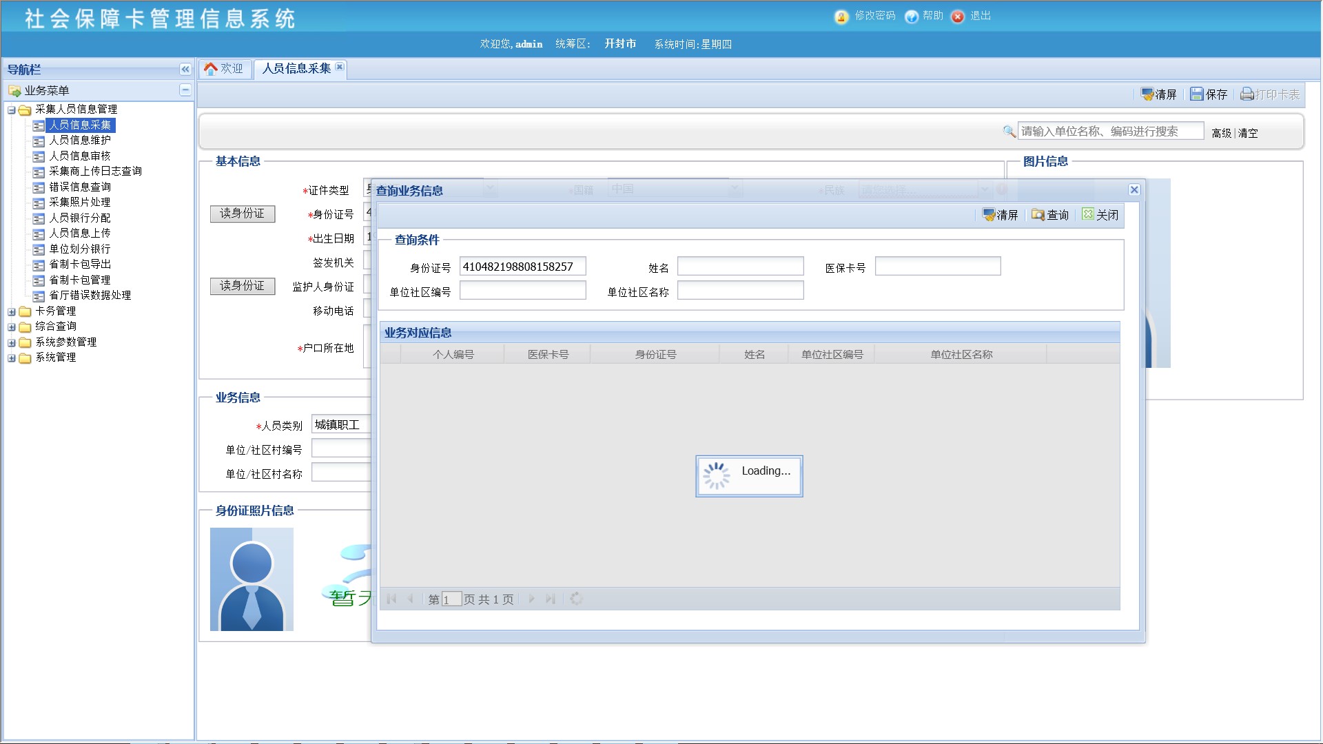
Task: Open 人员信息维护 in the navigation tree
Action: click(x=80, y=140)
